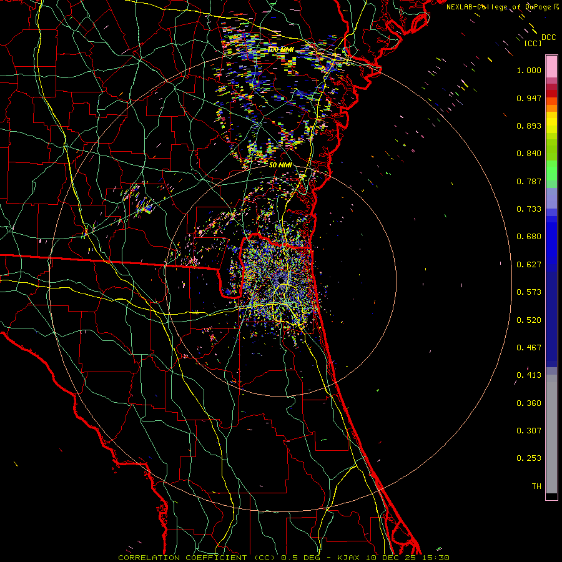
Task: Click the [CC] unit label
Action: click(x=533, y=43)
